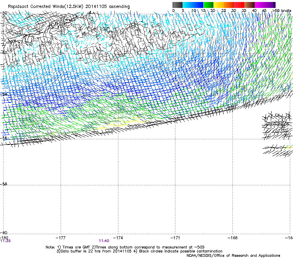Click the purple '11:39' time label
293x258 pixels.
point(6,241)
